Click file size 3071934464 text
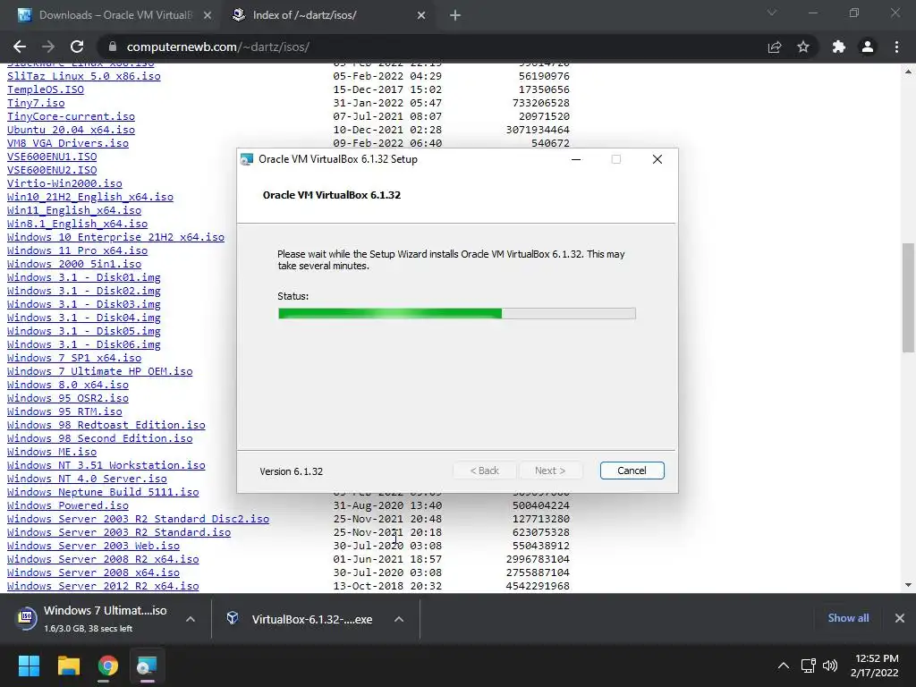916x687 pixels. click(x=538, y=130)
